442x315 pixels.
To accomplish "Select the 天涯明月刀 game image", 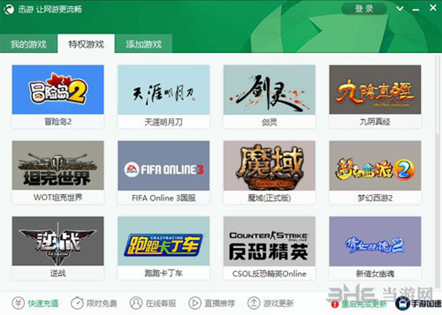I will tap(164, 90).
